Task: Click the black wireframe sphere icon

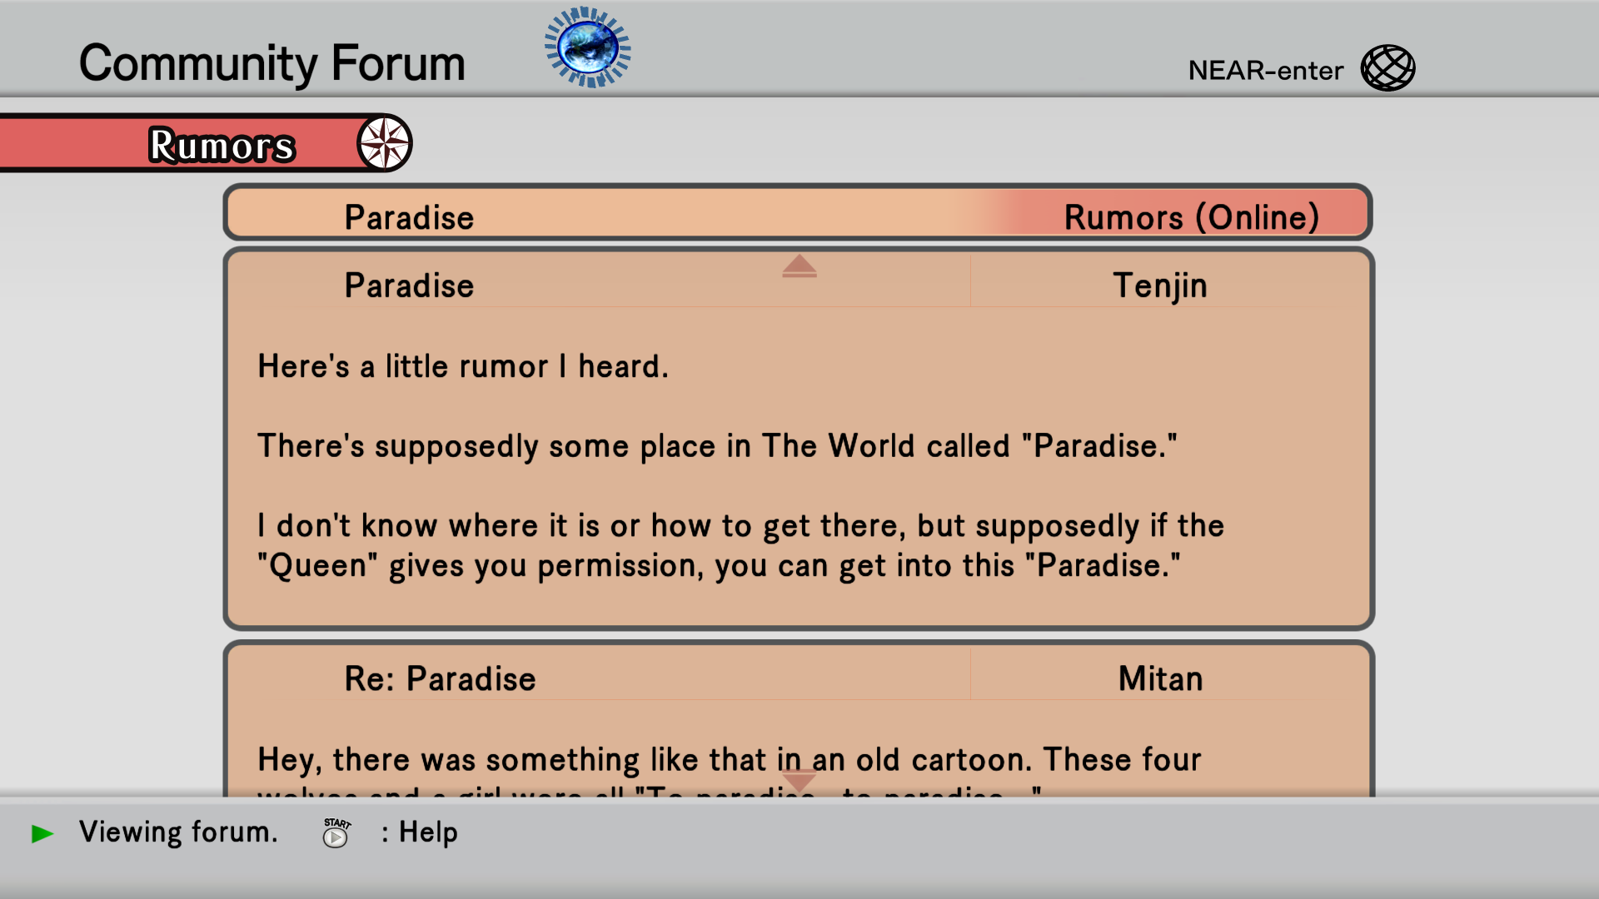Action: coord(1387,68)
